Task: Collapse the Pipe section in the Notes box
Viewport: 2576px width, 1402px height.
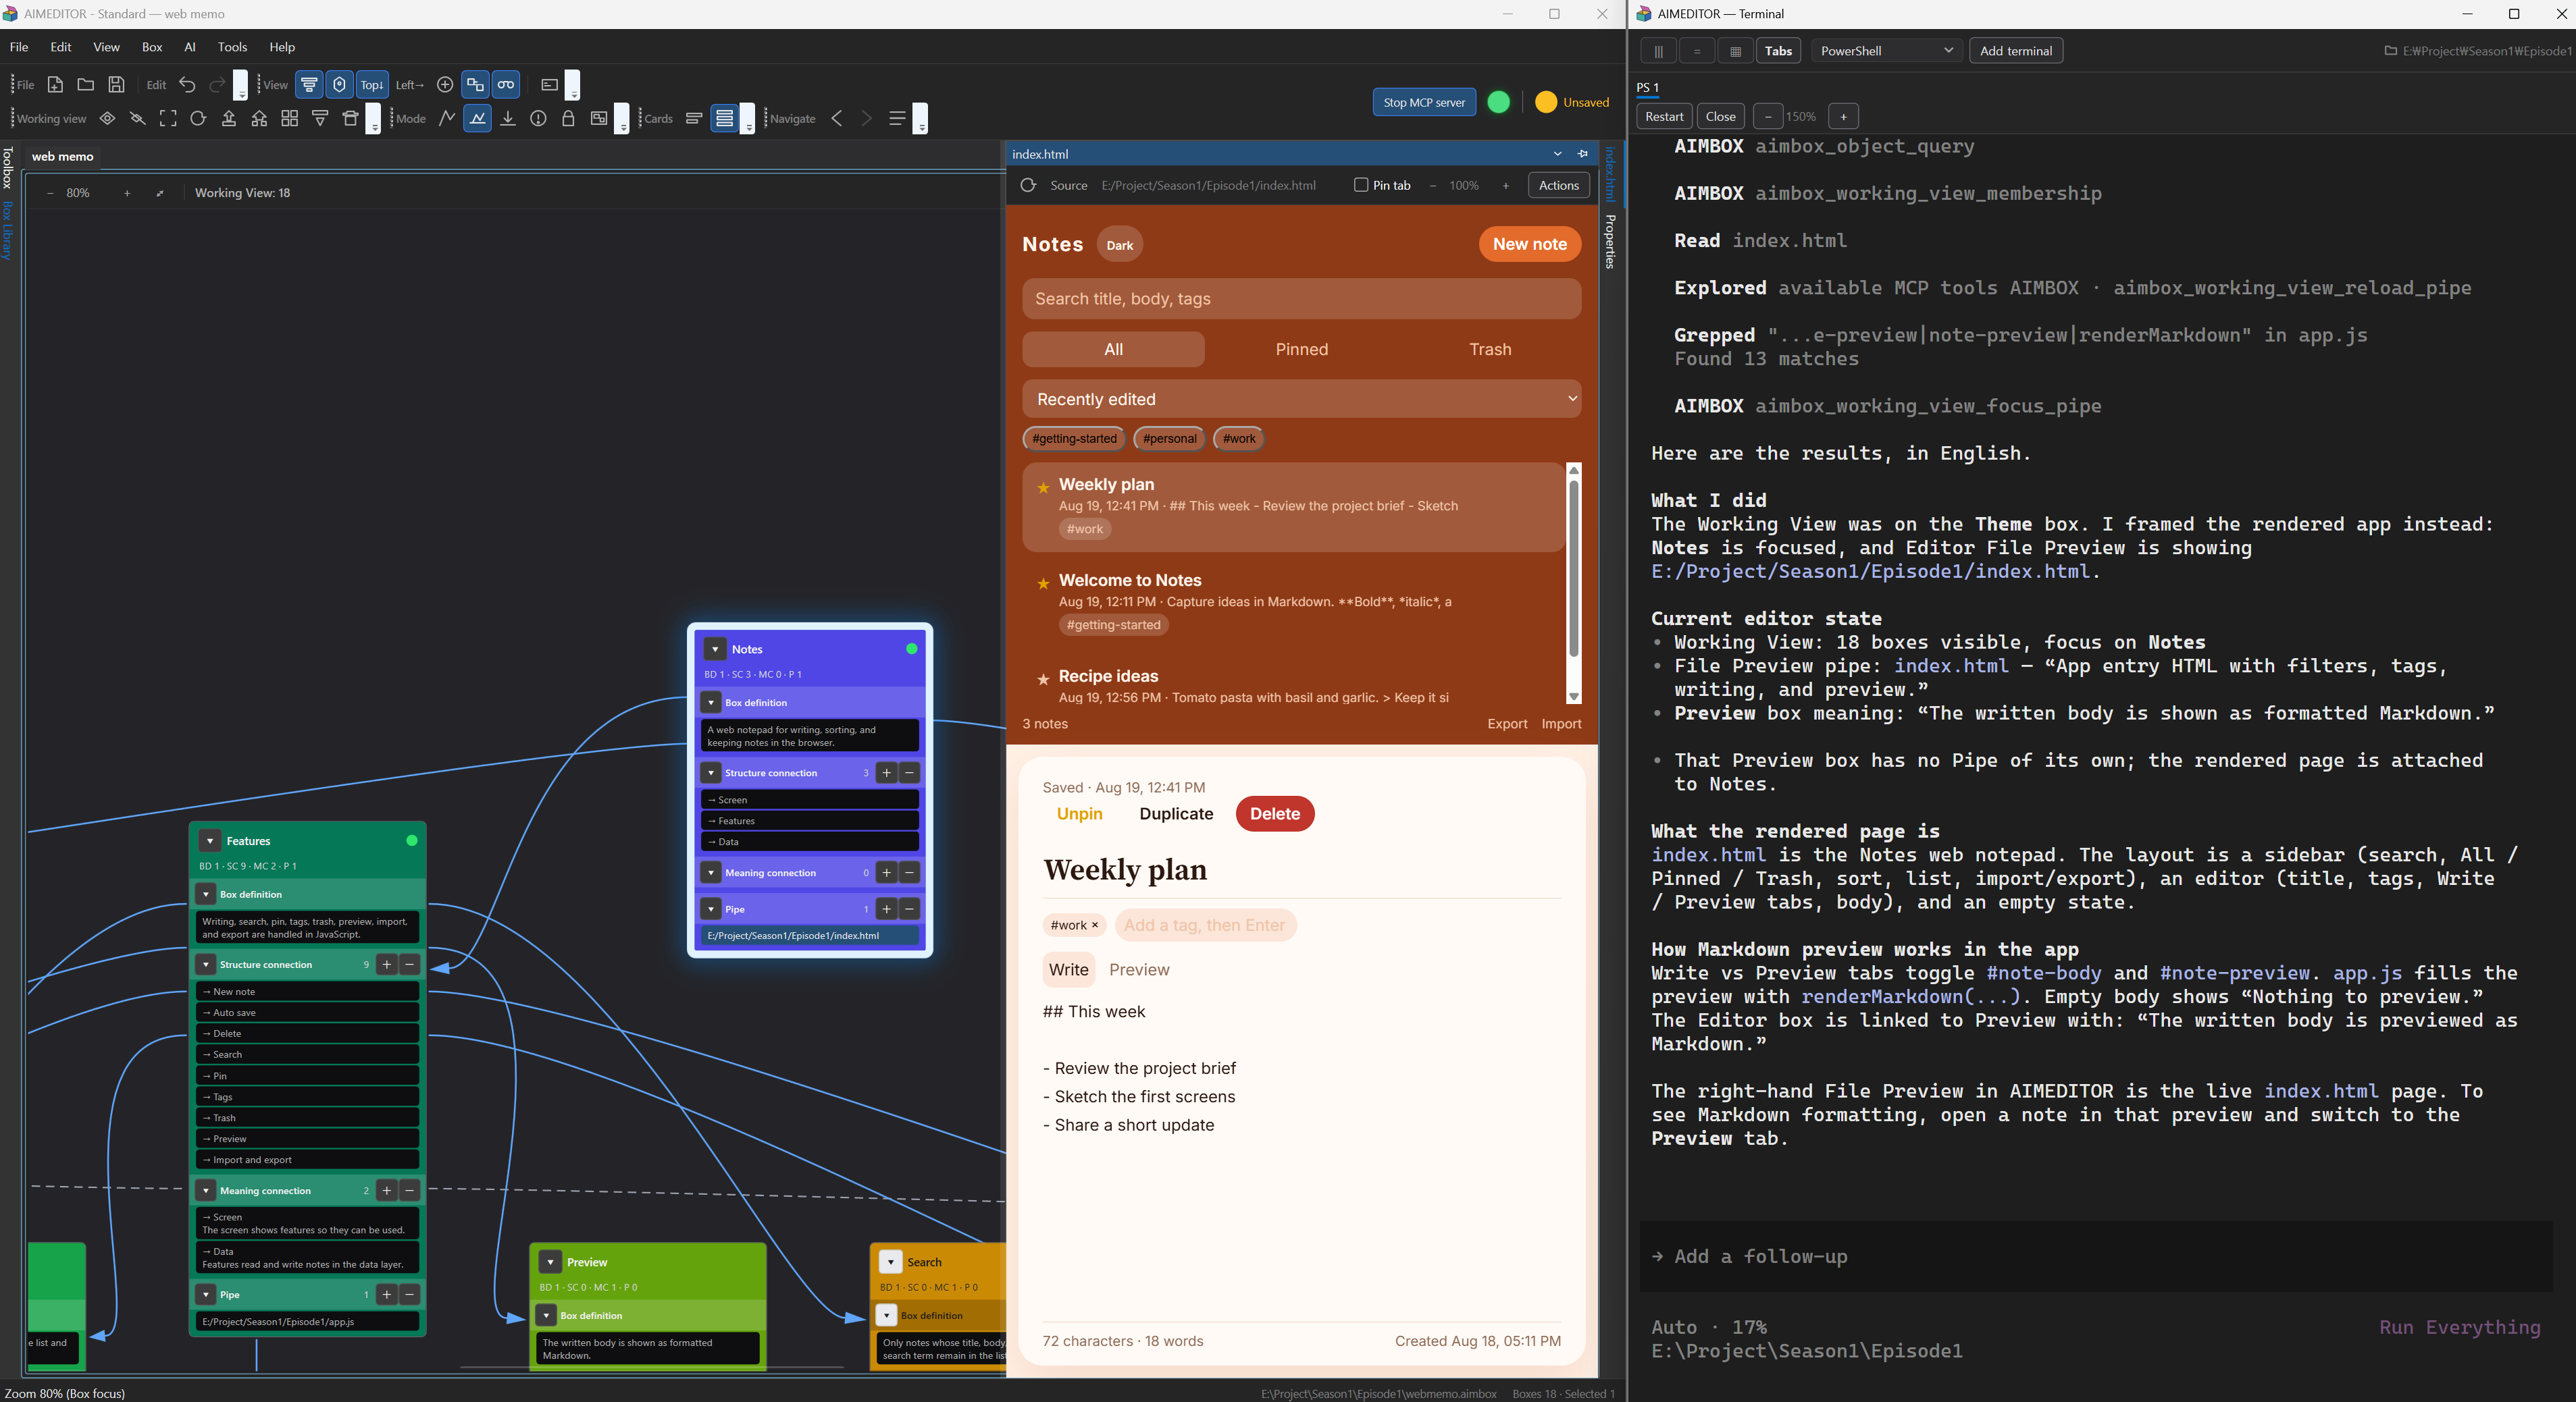Action: pyautogui.click(x=710, y=909)
